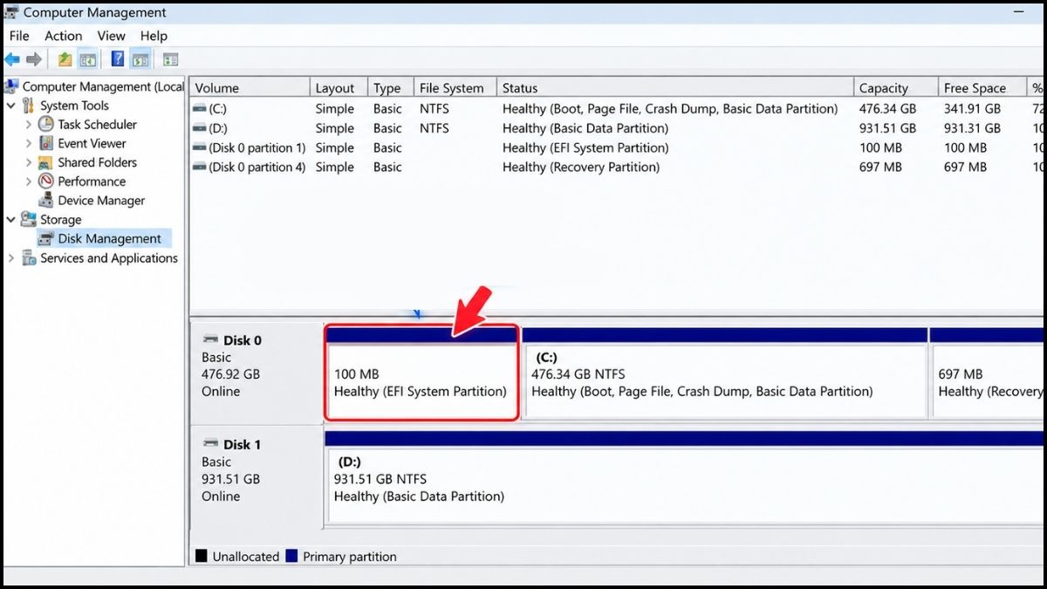
Task: Click the Computer Management title bar icon
Action: (x=11, y=12)
